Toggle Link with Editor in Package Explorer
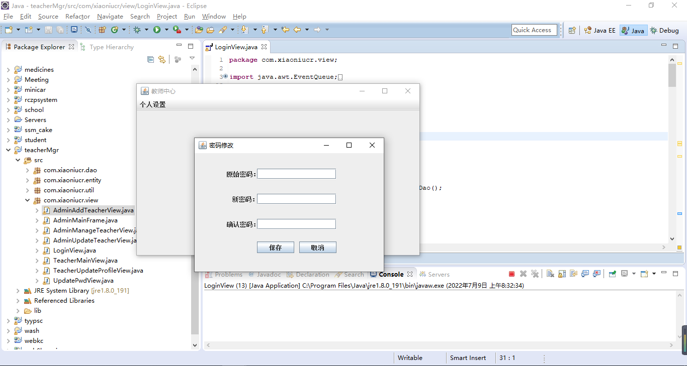The image size is (687, 366). pos(161,59)
